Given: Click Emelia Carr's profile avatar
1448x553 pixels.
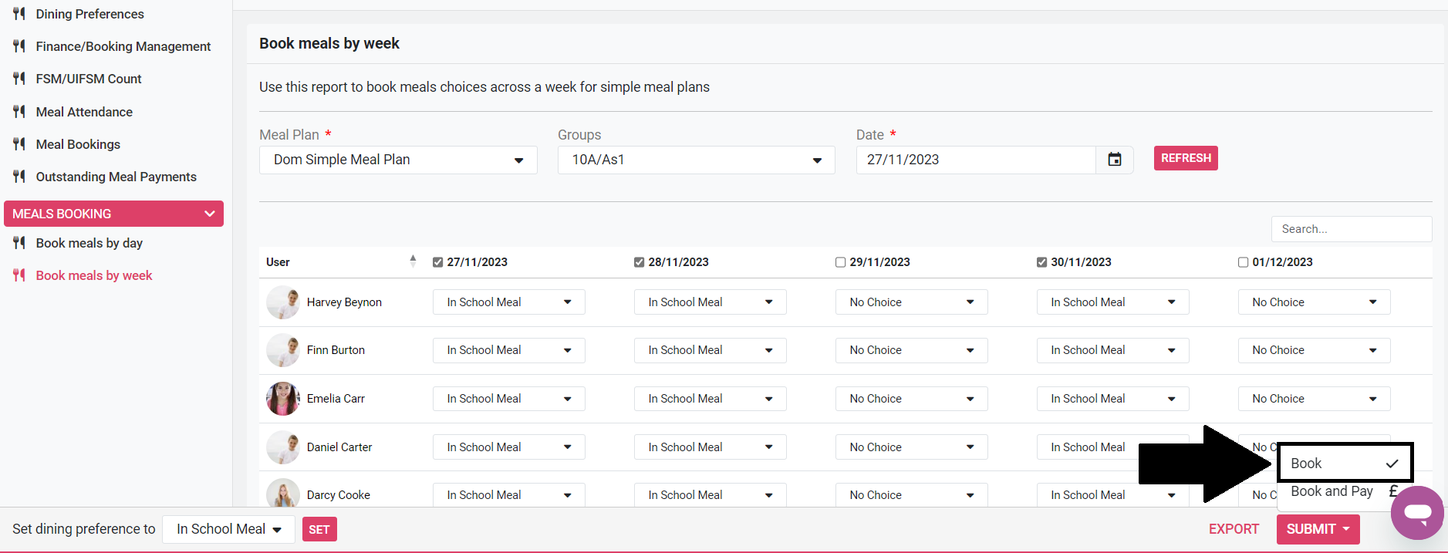Looking at the screenshot, I should 282,399.
